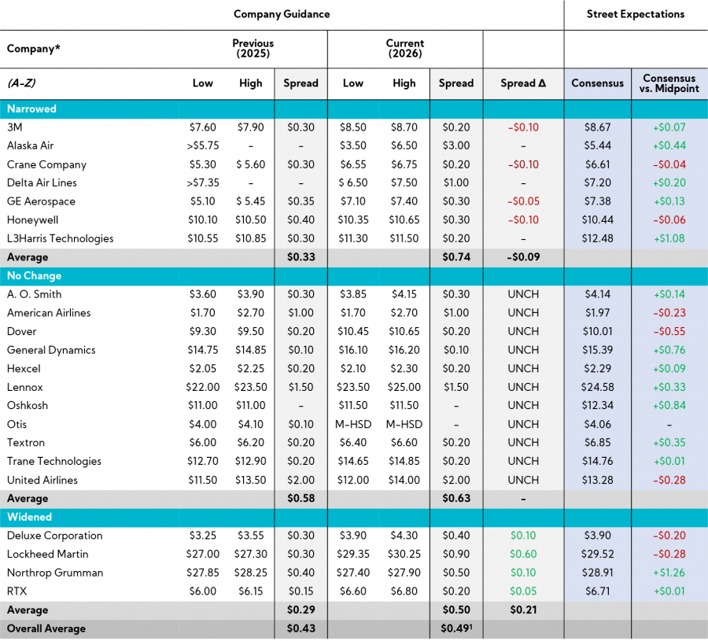Select Deluxe Corporation row label
Viewport: 708px width, 641px height.
coord(54,536)
